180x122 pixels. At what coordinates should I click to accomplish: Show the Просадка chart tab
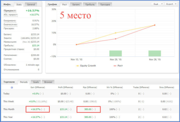pyautogui.click(x=105, y=4)
